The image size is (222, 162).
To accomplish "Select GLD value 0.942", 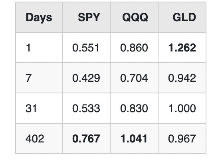I will [182, 78].
